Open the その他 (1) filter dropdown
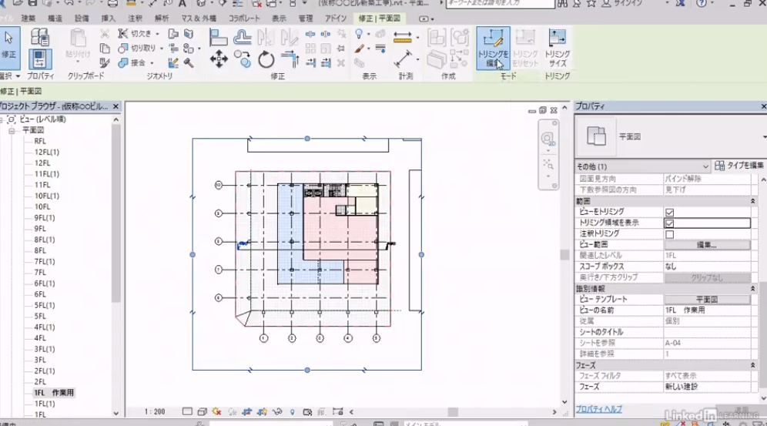Viewport: 767px width, 426px height. point(641,166)
